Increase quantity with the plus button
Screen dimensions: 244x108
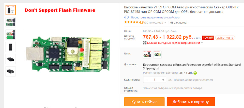[163, 80]
